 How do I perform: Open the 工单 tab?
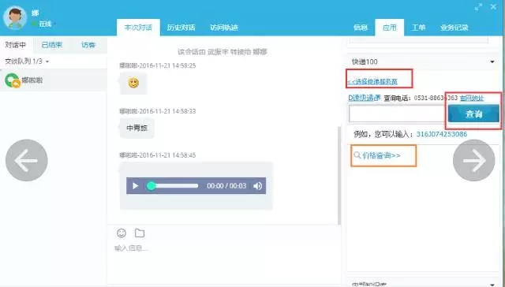point(418,28)
